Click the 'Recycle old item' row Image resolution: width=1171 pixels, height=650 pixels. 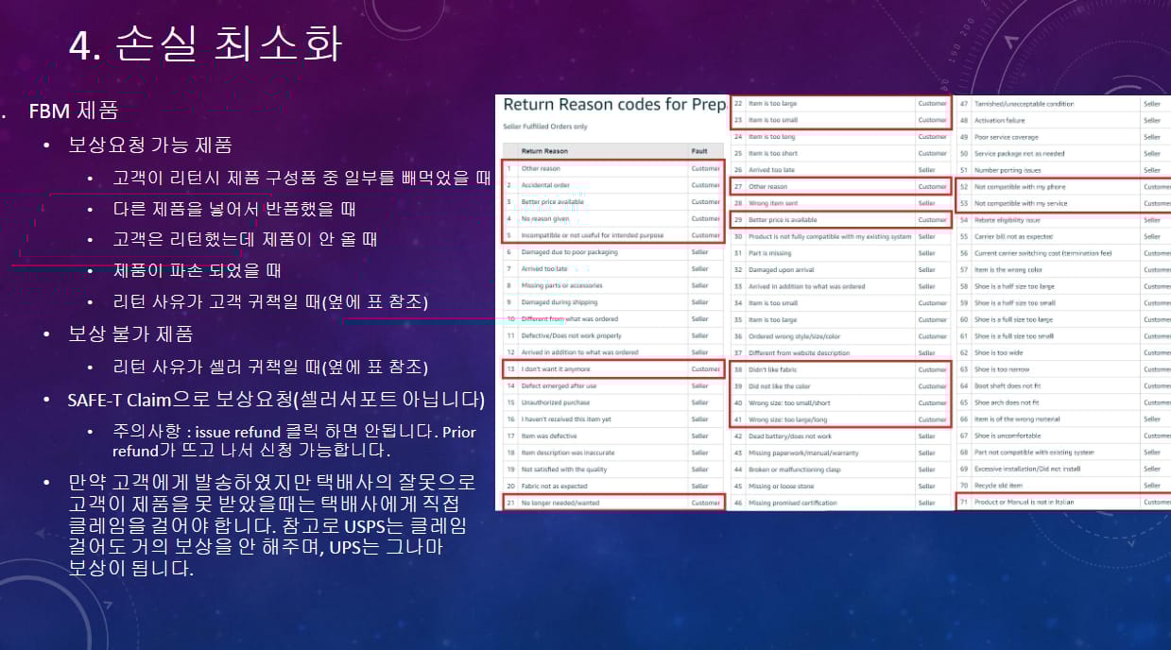pyautogui.click(x=1063, y=486)
